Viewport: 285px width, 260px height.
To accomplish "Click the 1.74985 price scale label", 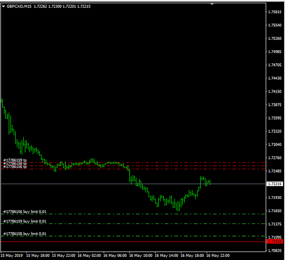I will [275, 52].
